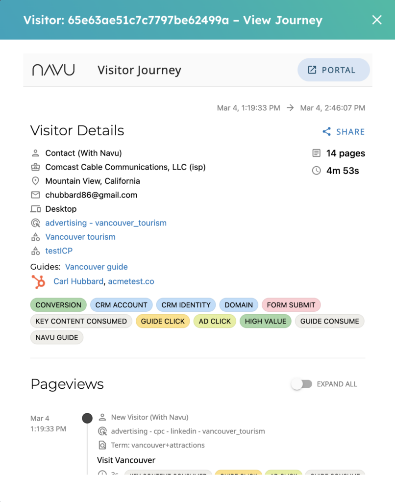This screenshot has width=395, height=502.
Task: Click the location pin icon
Action: click(x=35, y=181)
